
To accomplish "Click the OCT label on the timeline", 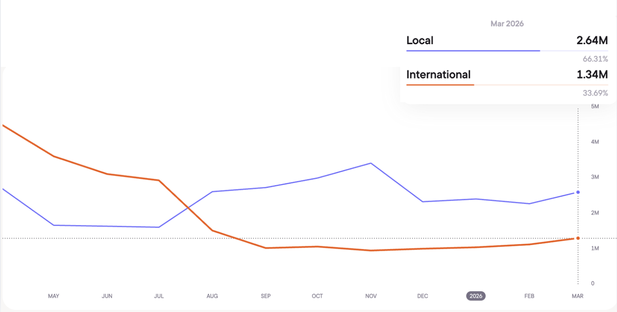I will tap(317, 296).
